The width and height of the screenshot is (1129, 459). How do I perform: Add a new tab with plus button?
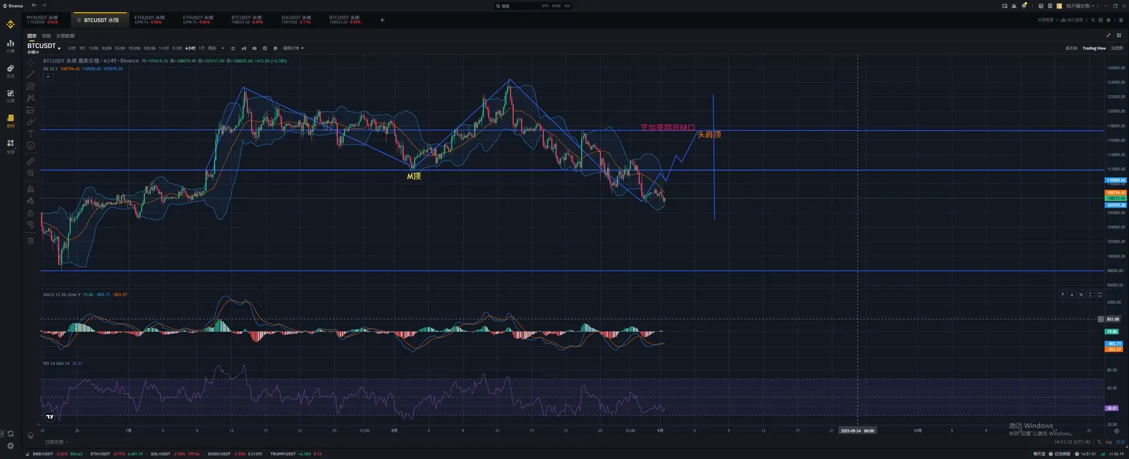point(382,21)
